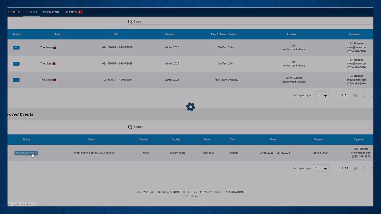381x214 pixels.
Task: Select 'facility name' cell
Action: 178,153
